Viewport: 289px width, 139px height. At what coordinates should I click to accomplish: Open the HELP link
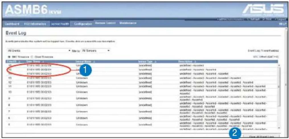[x=282, y=24]
